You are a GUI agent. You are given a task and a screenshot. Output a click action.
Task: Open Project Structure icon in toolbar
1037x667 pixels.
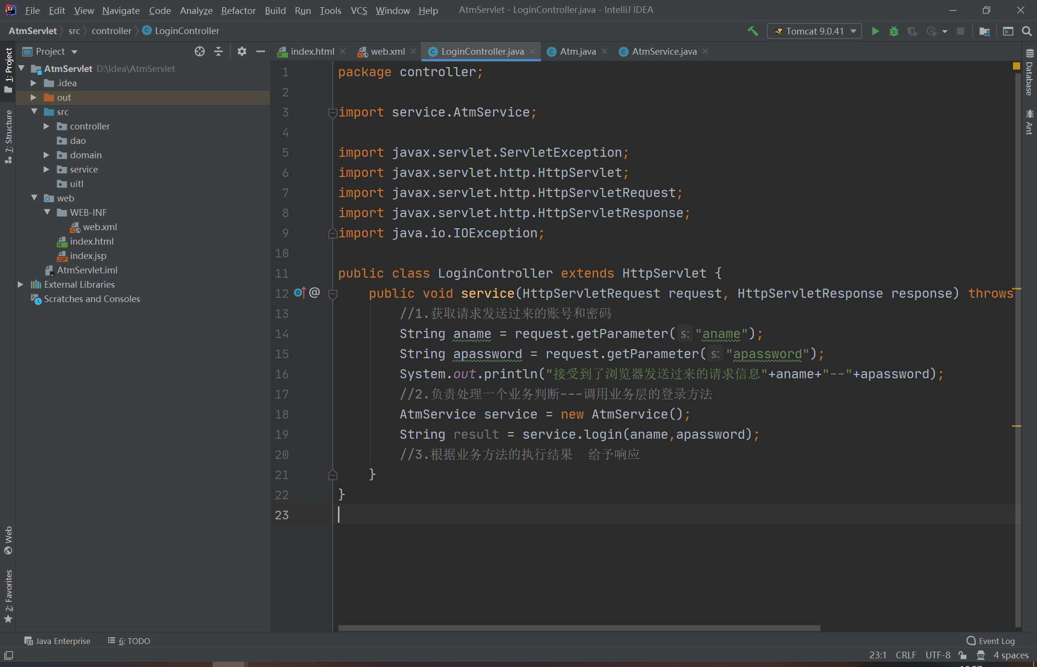click(x=985, y=31)
